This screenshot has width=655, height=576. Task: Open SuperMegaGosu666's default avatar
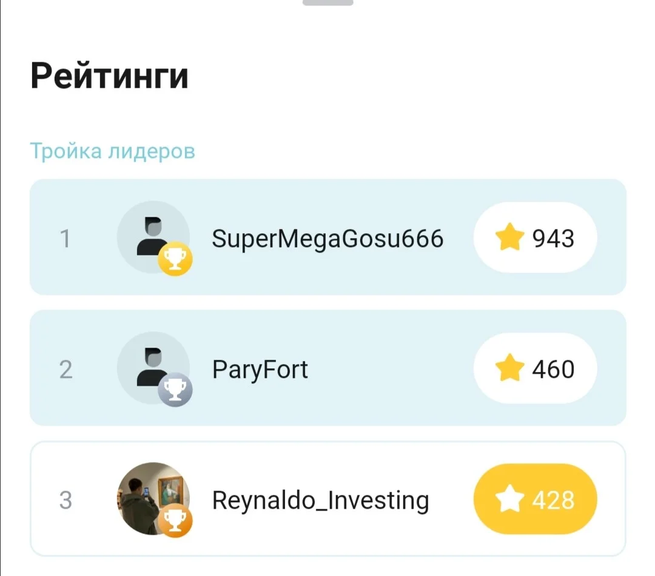tap(153, 237)
